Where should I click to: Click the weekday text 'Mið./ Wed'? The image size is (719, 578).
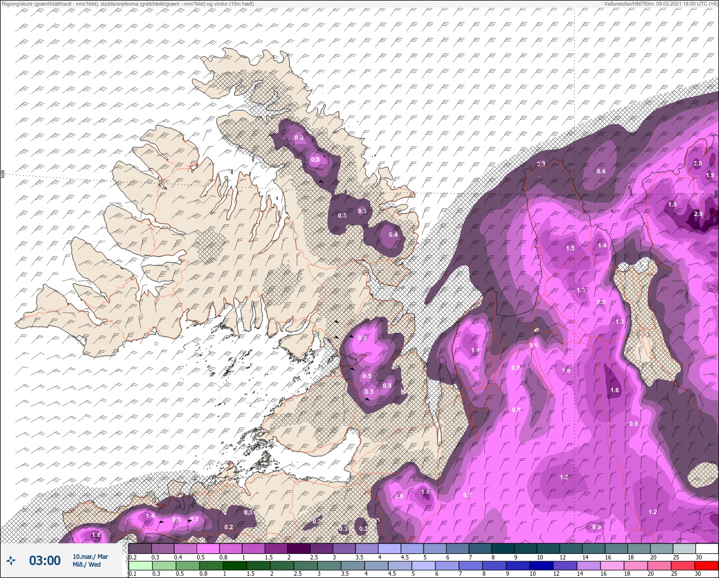(87, 565)
